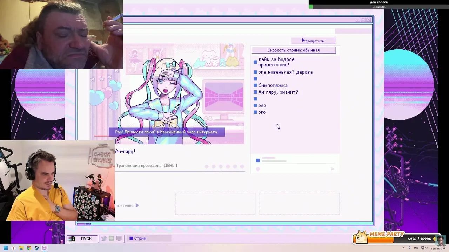449x252 pixels.
Task: Click the top webcam overlay of older man
Action: (61, 34)
